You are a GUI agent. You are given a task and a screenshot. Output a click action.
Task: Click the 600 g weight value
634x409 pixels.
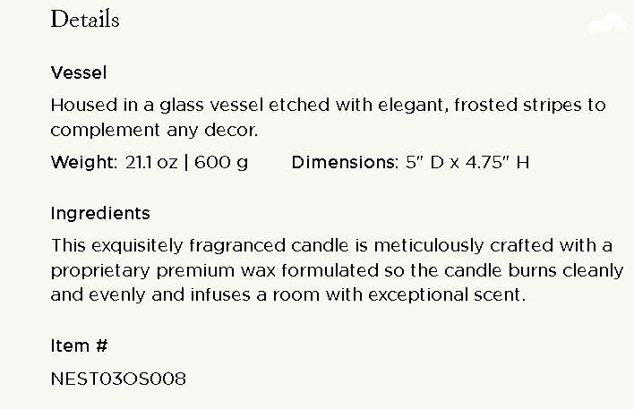coord(221,163)
